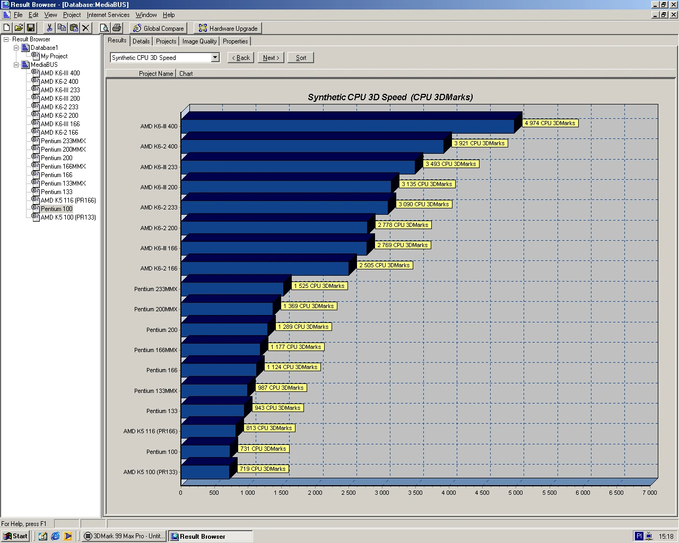Open Print Preview from the toolbar
The height and width of the screenshot is (543, 679).
[x=105, y=28]
